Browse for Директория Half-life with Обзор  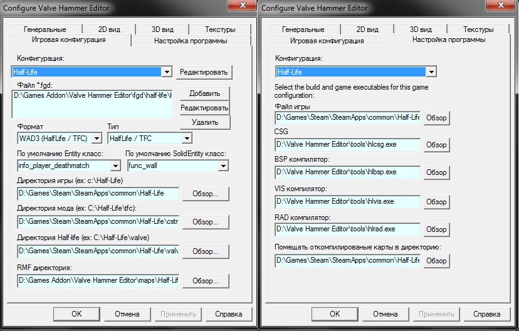tap(206, 251)
